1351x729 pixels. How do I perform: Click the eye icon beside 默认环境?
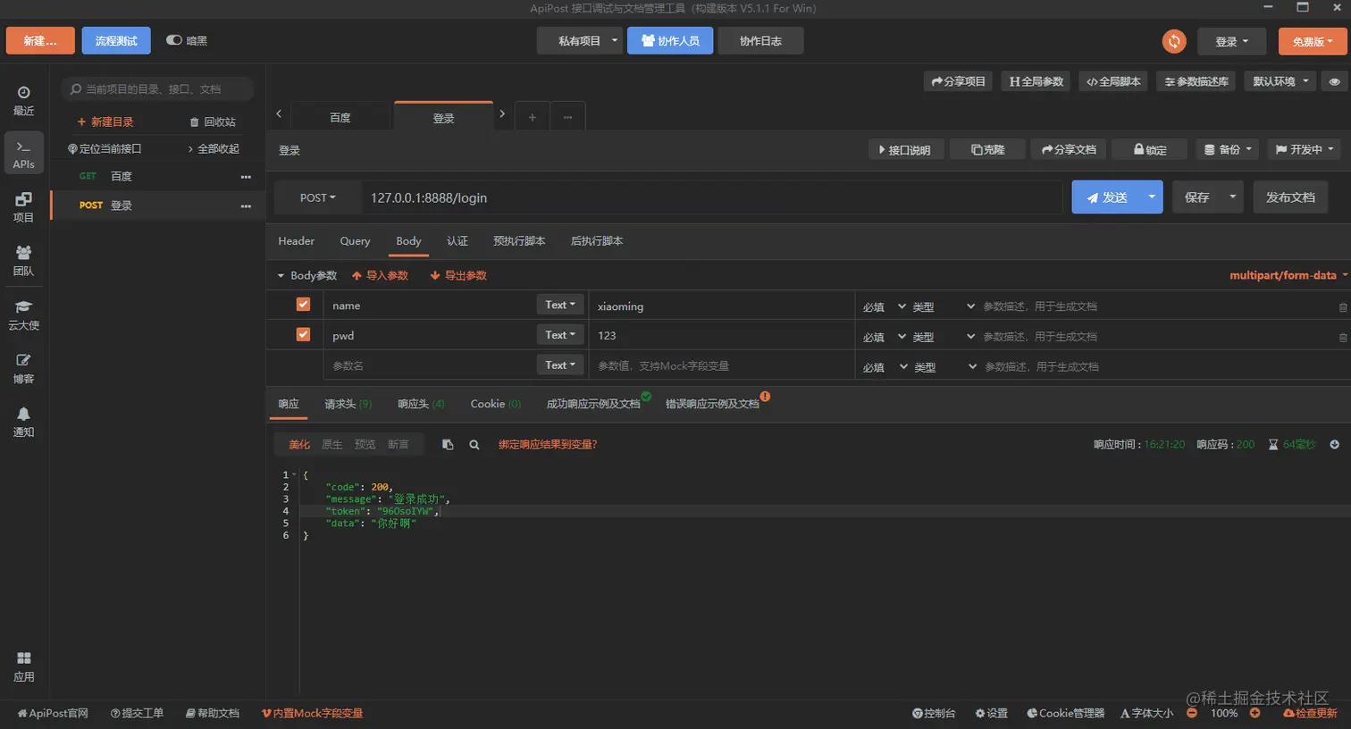1334,81
